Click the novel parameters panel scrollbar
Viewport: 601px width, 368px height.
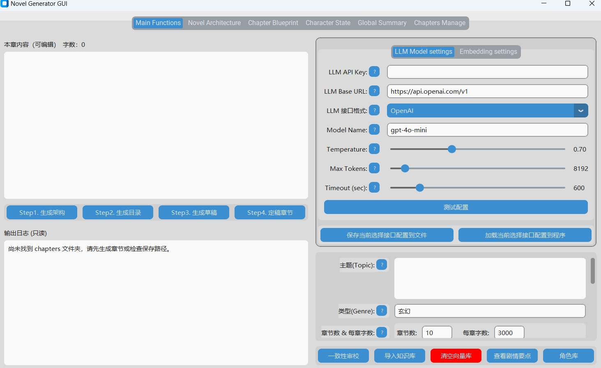tap(593, 271)
